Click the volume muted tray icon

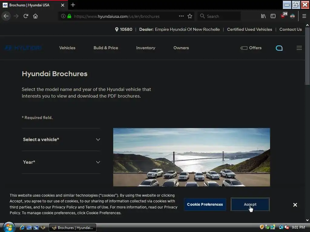[x=287, y=227]
